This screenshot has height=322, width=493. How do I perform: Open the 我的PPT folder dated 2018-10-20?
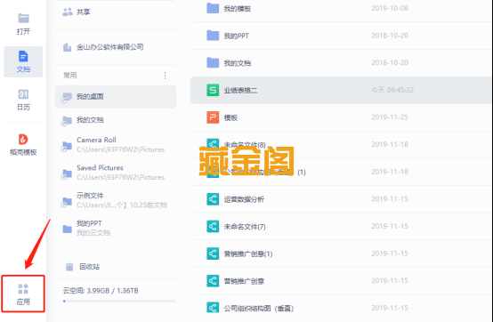tap(342, 36)
